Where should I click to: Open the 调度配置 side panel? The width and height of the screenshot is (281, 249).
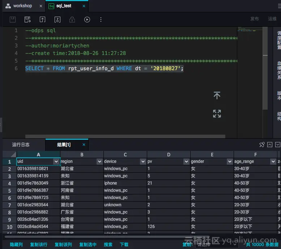(x=279, y=40)
